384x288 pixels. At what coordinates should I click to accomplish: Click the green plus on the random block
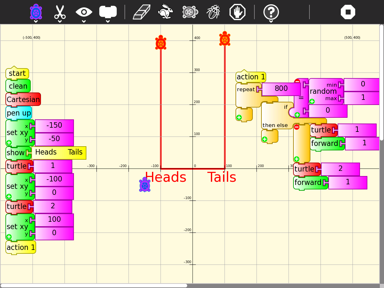[312, 101]
